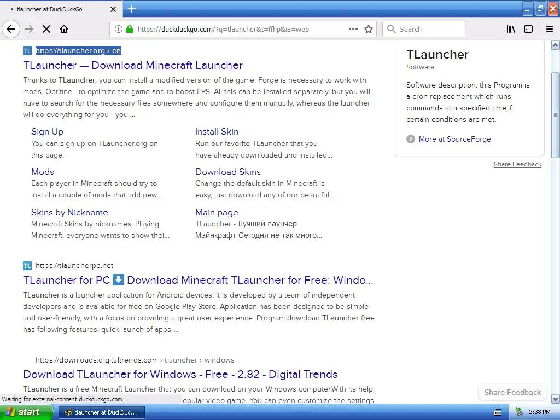This screenshot has width=560, height=420.
Task: Toggle the sidebar view icon
Action: pos(528,30)
